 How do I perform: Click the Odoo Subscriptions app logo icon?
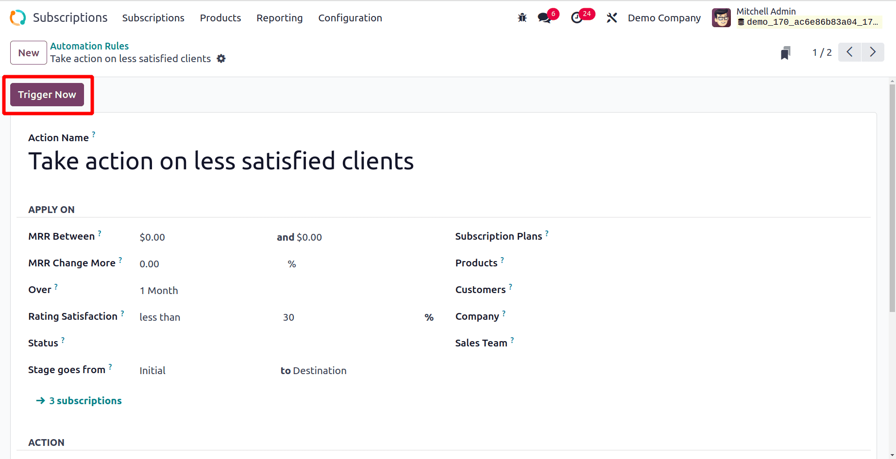pyautogui.click(x=18, y=18)
